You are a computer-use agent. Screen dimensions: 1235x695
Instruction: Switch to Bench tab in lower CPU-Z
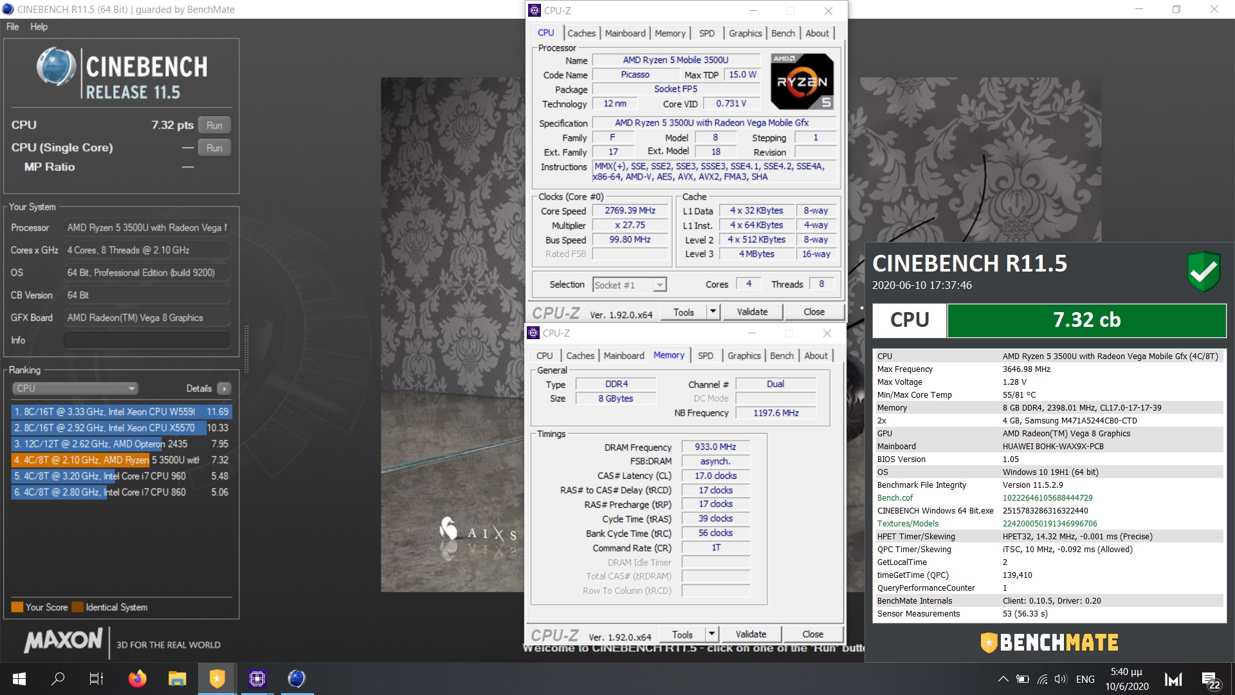[x=782, y=356]
